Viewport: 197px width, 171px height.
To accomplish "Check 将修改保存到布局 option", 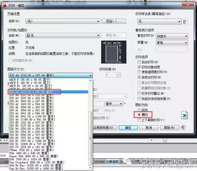I will pos(139,99).
